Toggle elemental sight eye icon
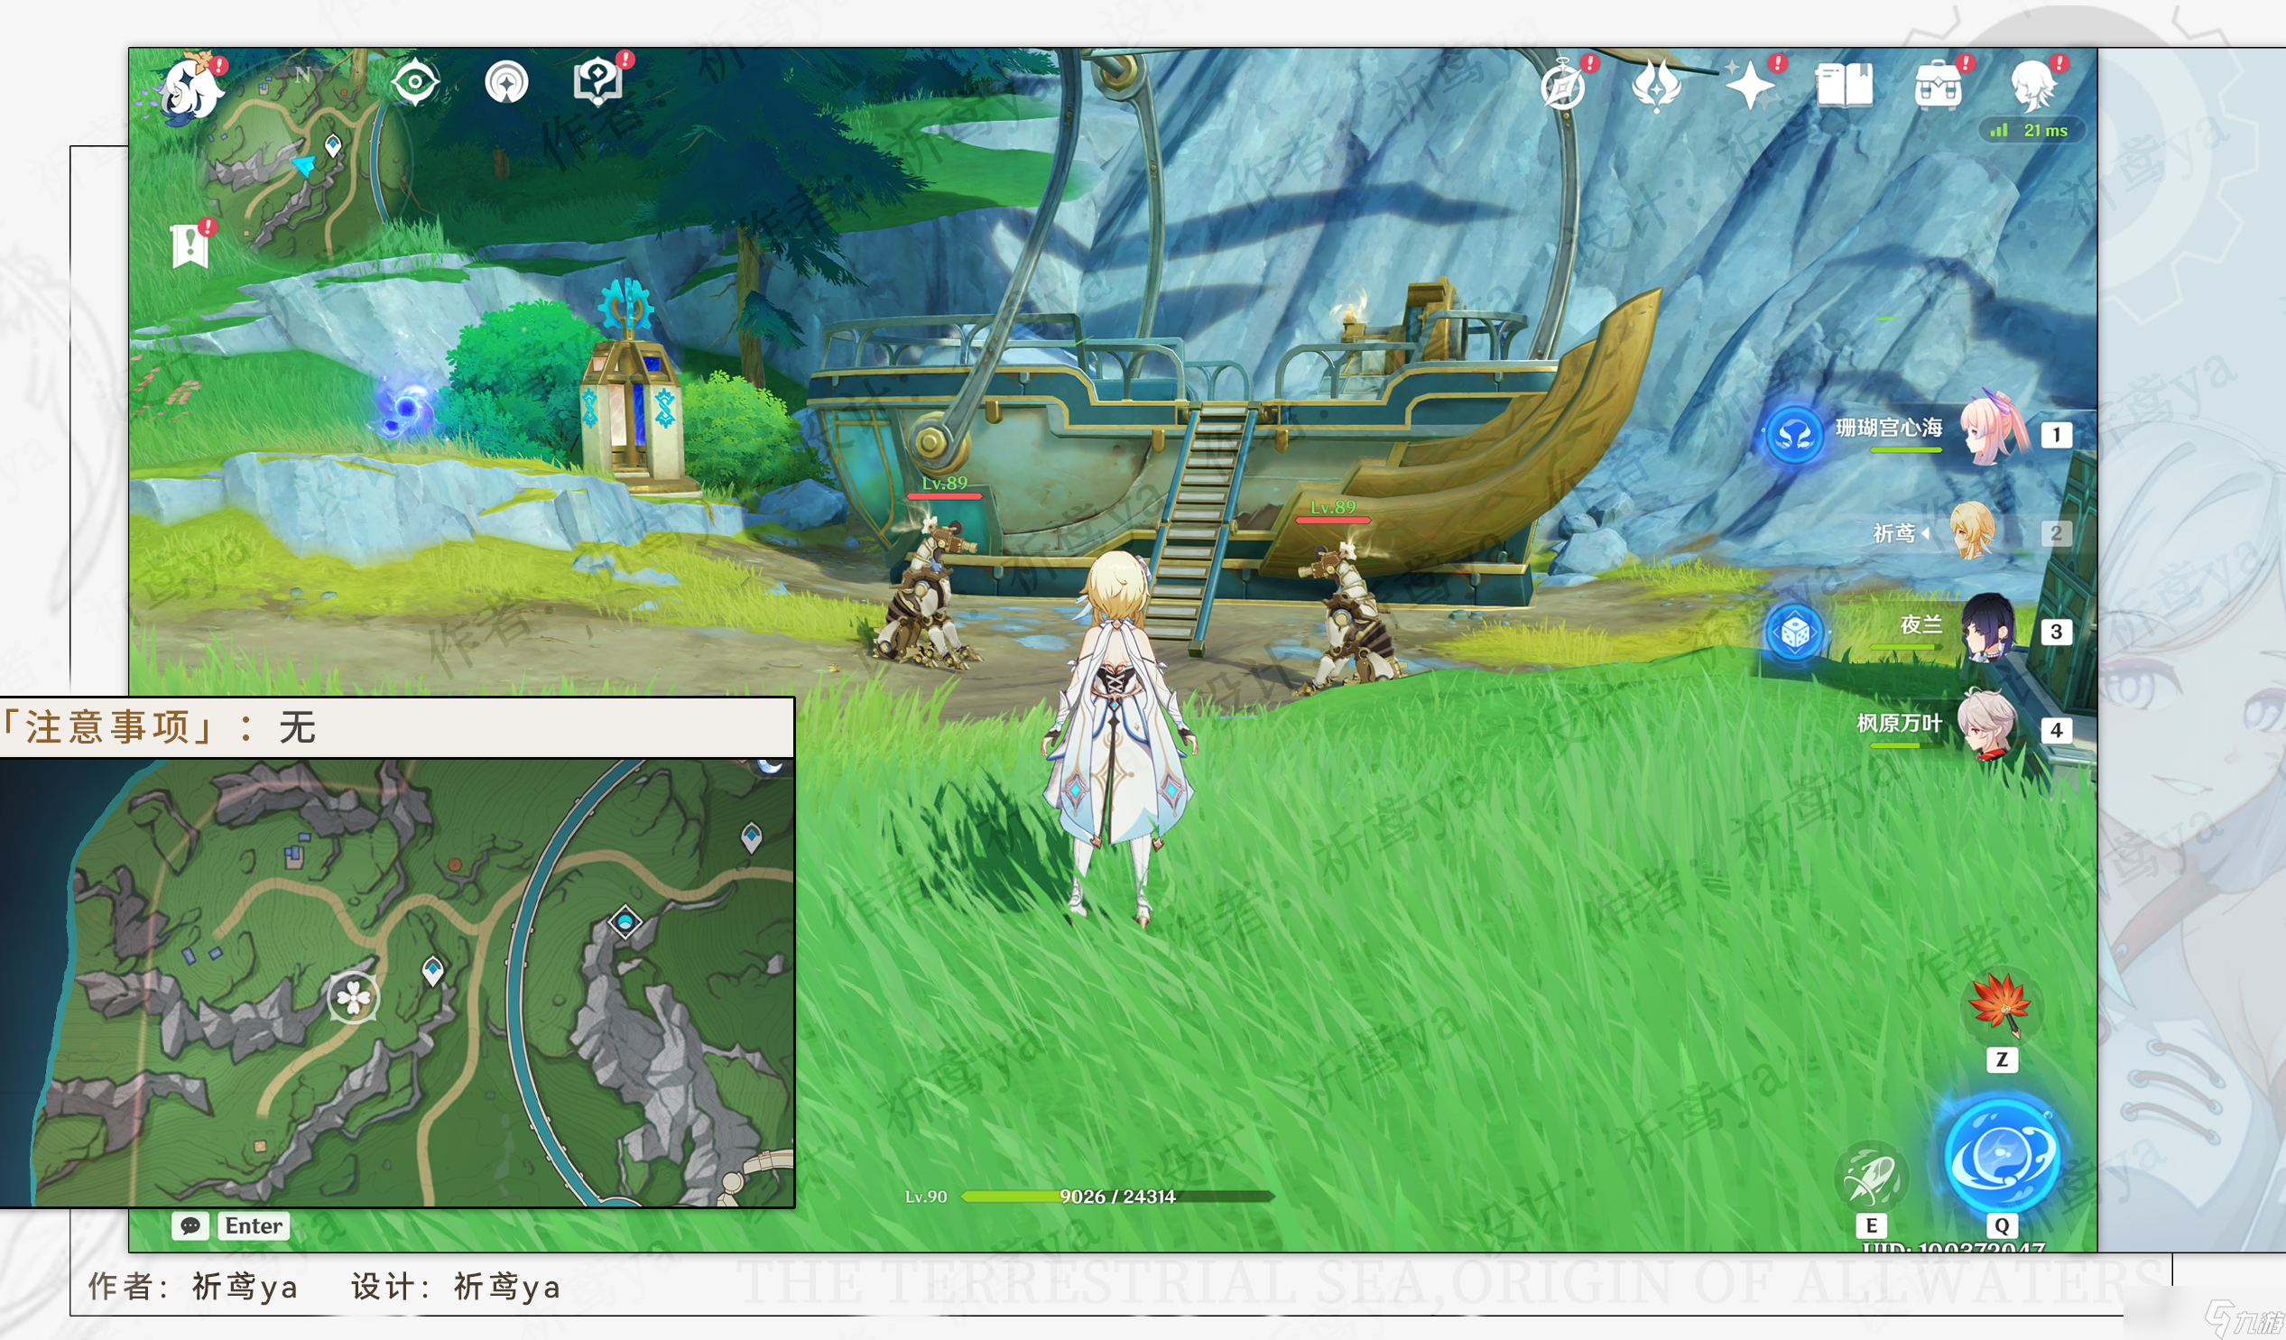2286x1340 pixels. (415, 82)
